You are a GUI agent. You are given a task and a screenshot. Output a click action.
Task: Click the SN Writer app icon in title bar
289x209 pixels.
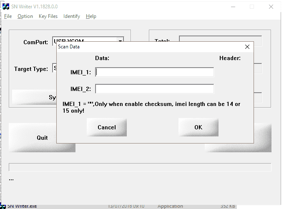[6, 7]
